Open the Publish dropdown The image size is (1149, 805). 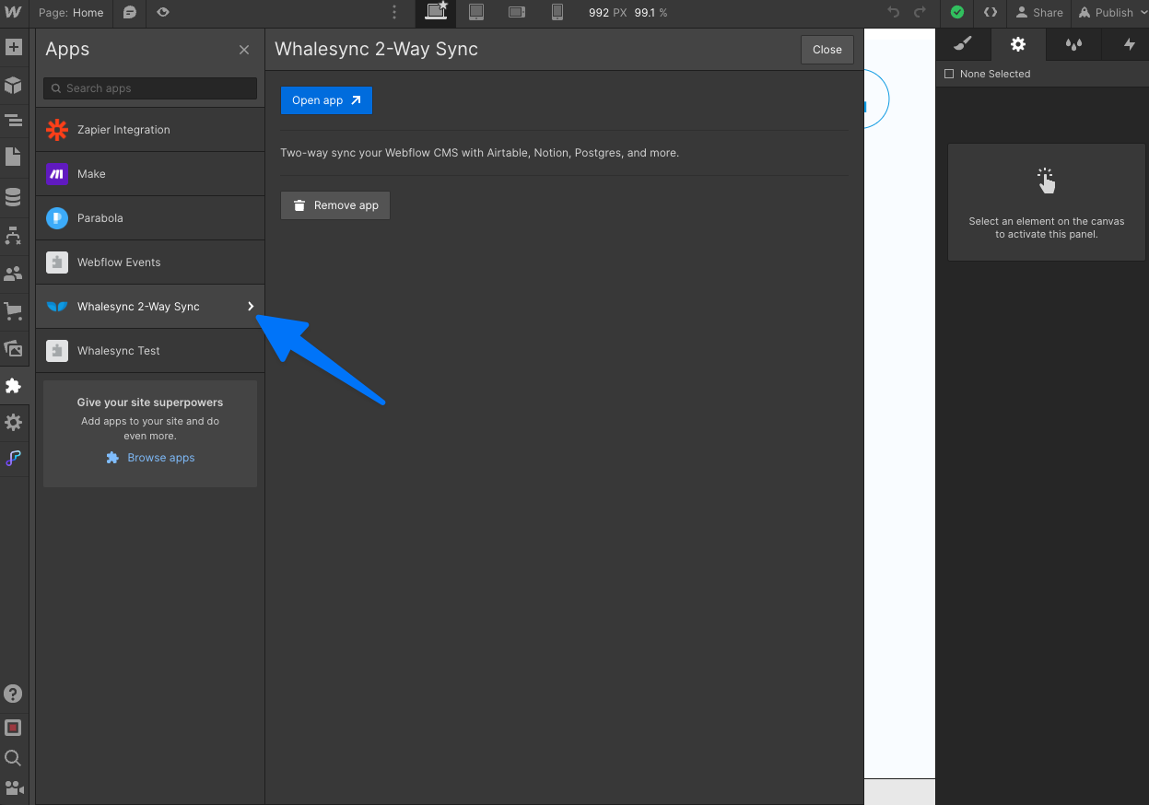(1106, 13)
